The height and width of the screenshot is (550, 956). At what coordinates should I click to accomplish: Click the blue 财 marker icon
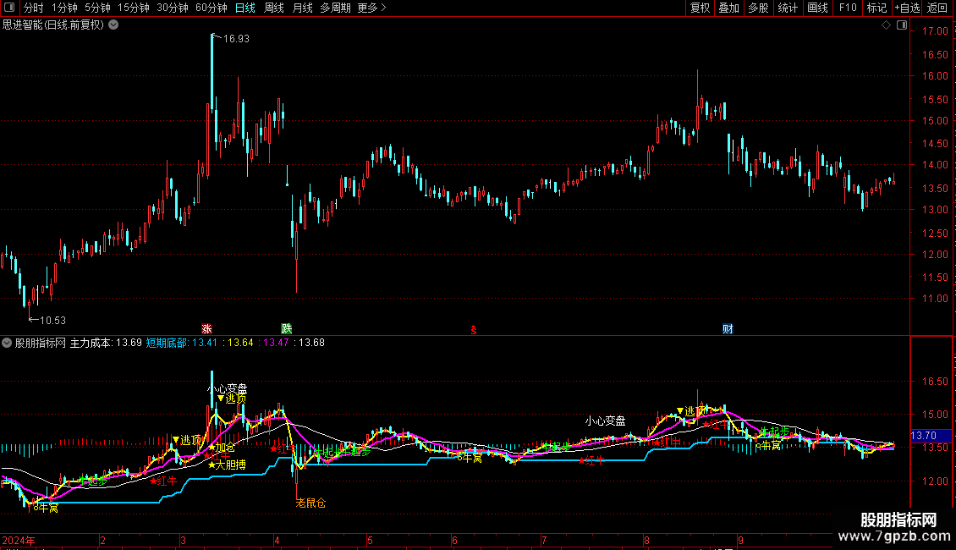[728, 328]
